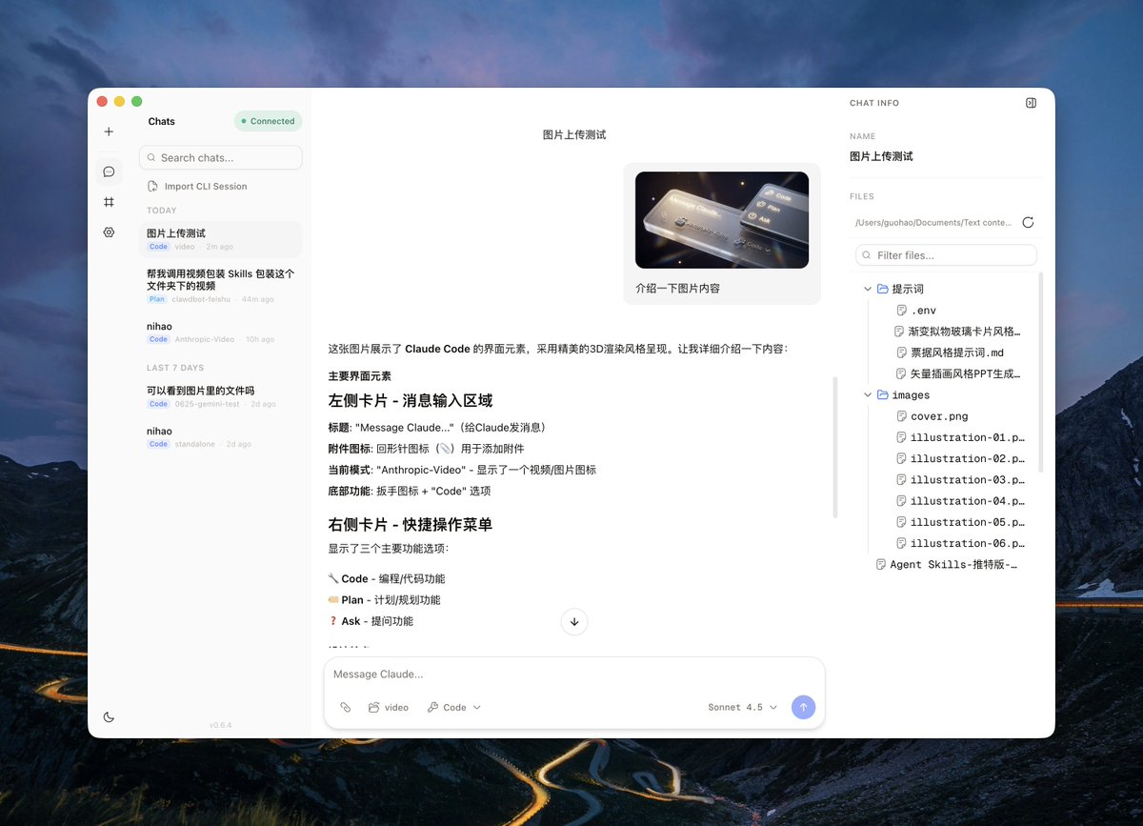
Task: Click the send arrow button
Action: (x=804, y=708)
